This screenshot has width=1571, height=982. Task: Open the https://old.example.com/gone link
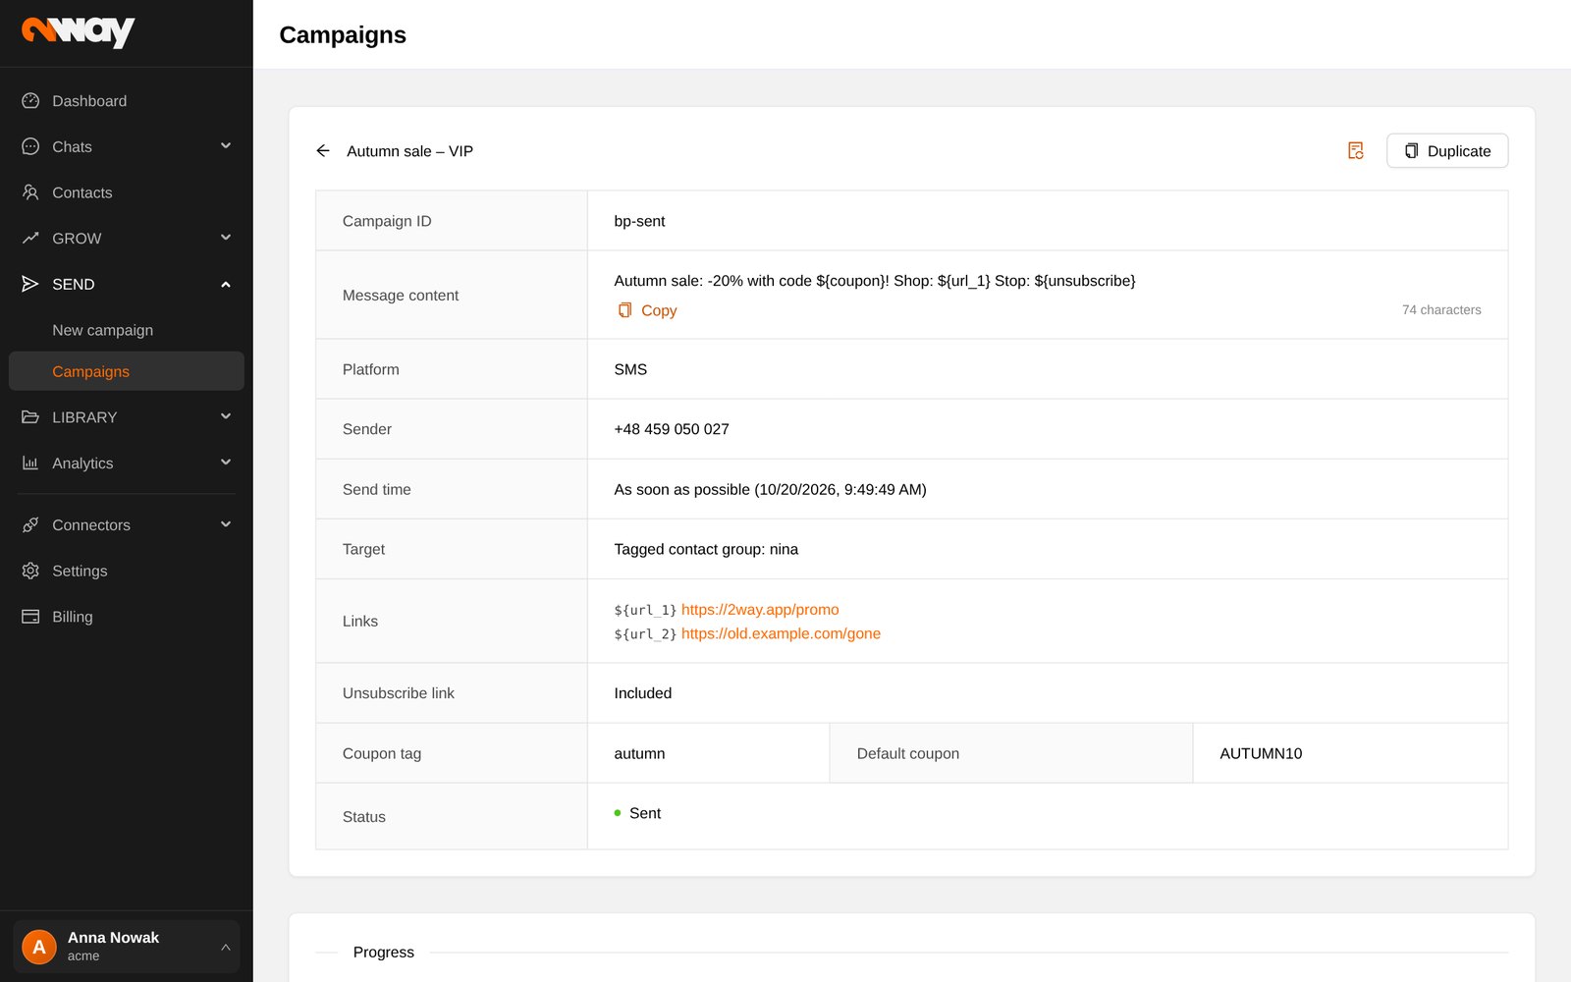[781, 634]
